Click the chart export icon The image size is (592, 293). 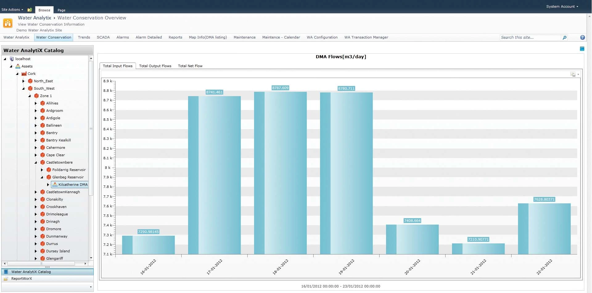(x=573, y=74)
